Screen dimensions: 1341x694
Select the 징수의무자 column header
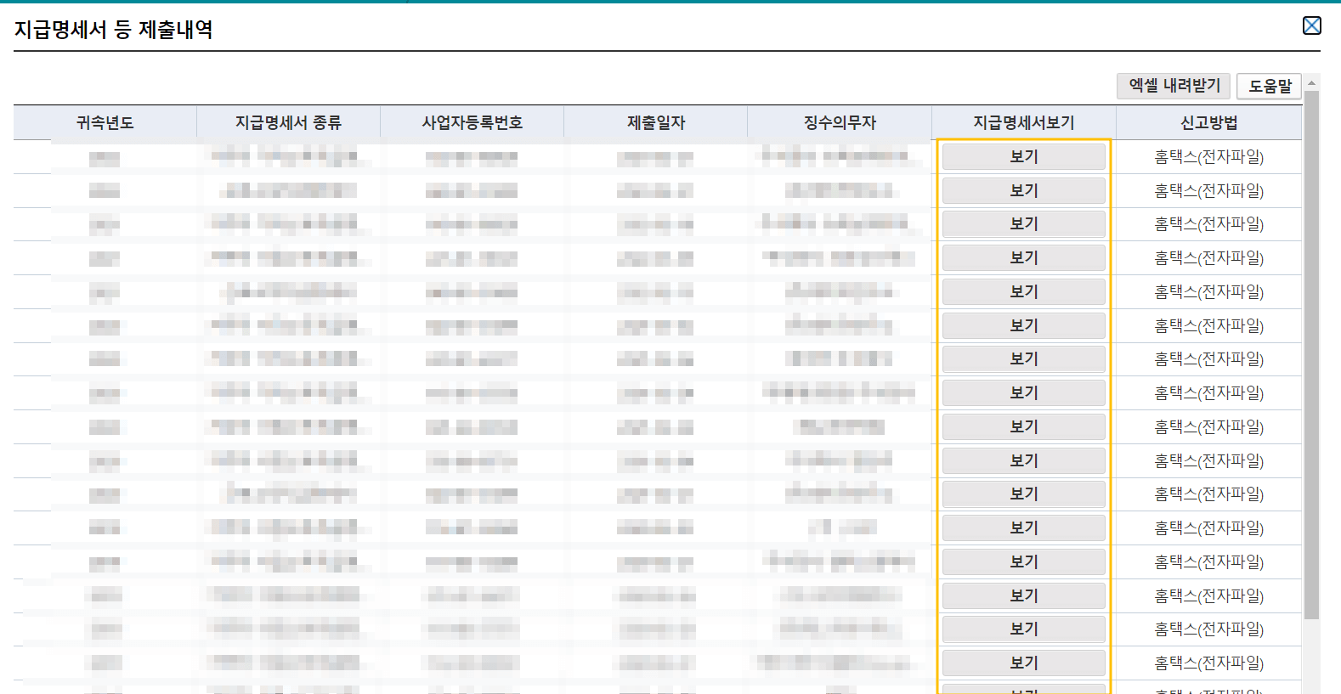click(840, 123)
